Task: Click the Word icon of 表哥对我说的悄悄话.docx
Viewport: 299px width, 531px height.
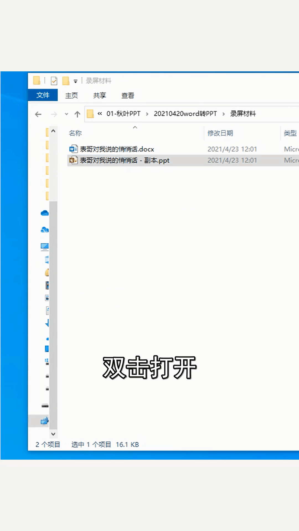Action: pos(73,149)
